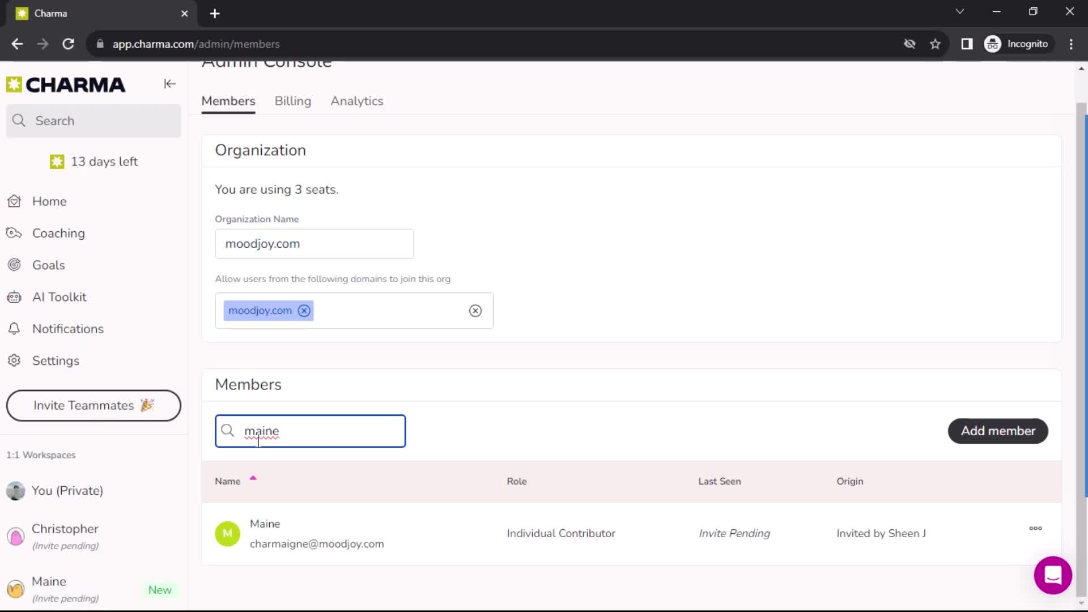
Task: Reload the page
Action: pyautogui.click(x=68, y=44)
